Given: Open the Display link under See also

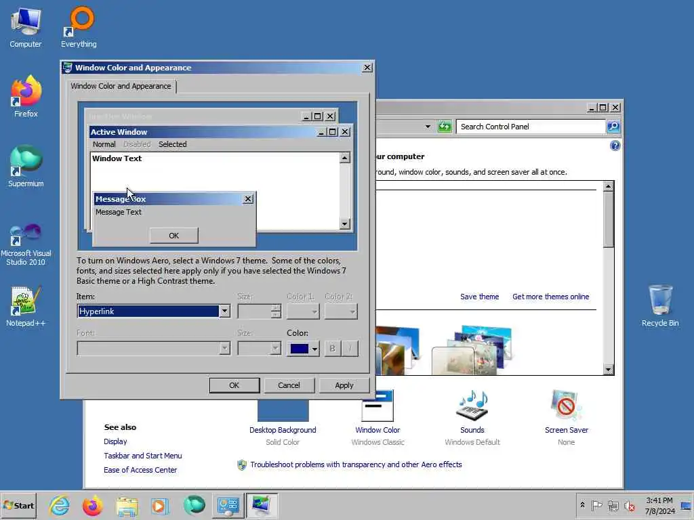Looking at the screenshot, I should pos(115,441).
